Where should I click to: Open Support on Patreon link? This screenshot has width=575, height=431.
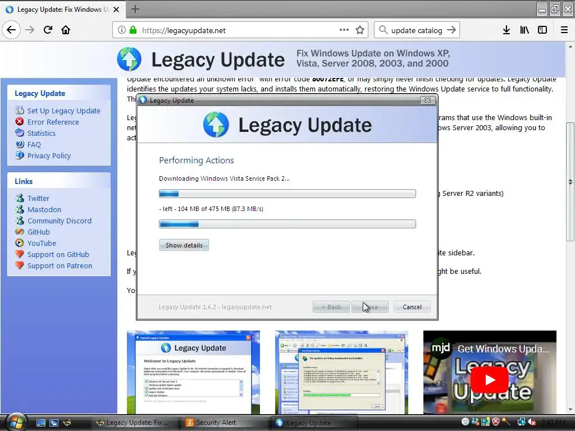click(x=60, y=265)
